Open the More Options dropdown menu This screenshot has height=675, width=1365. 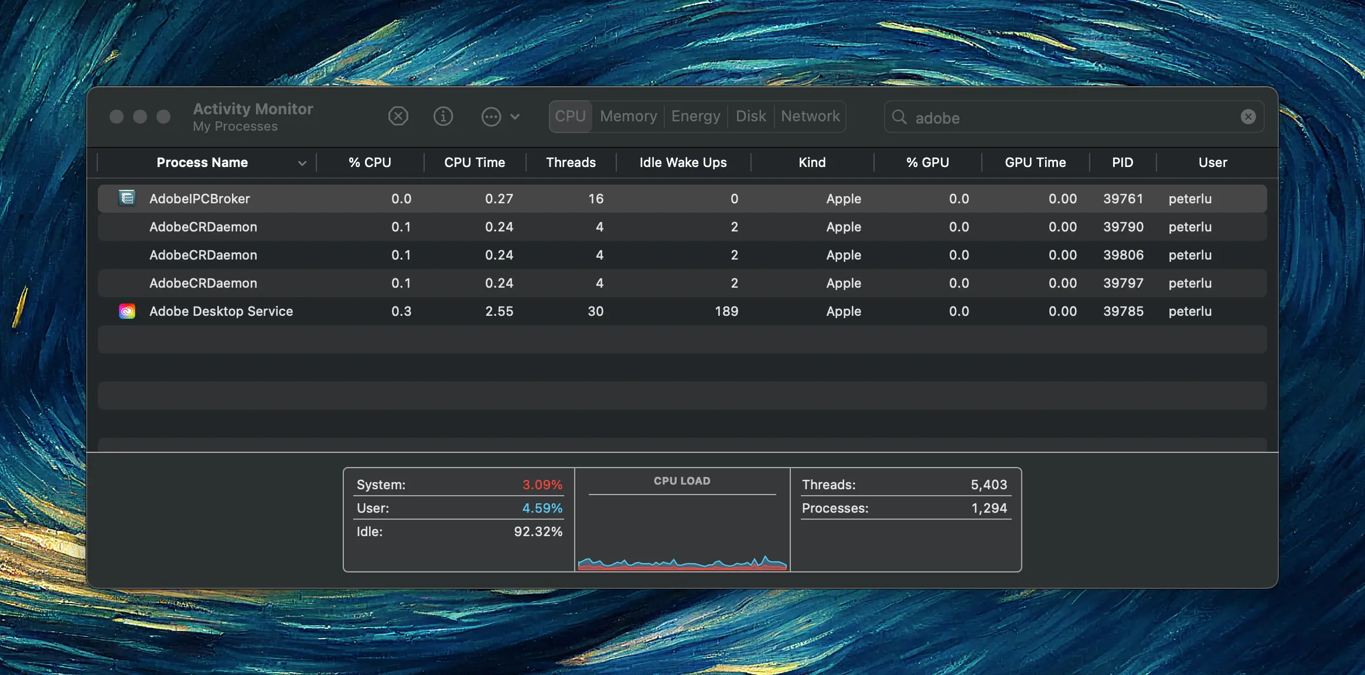pyautogui.click(x=500, y=116)
